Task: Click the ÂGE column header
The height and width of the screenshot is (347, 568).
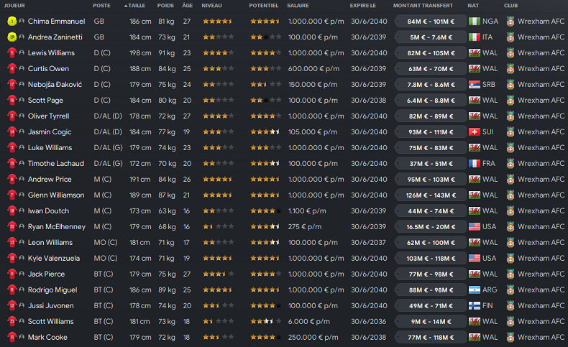Action: [186, 5]
